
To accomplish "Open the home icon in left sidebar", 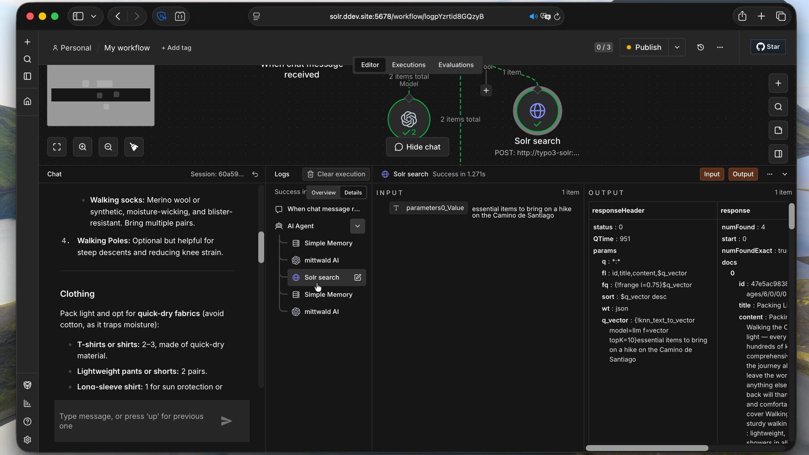I will [x=27, y=101].
